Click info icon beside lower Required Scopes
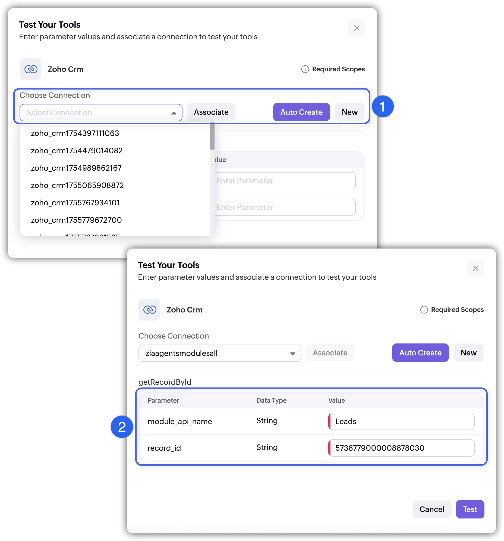The height and width of the screenshot is (541, 504). pos(424,310)
